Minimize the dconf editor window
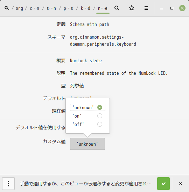 point(161,8)
